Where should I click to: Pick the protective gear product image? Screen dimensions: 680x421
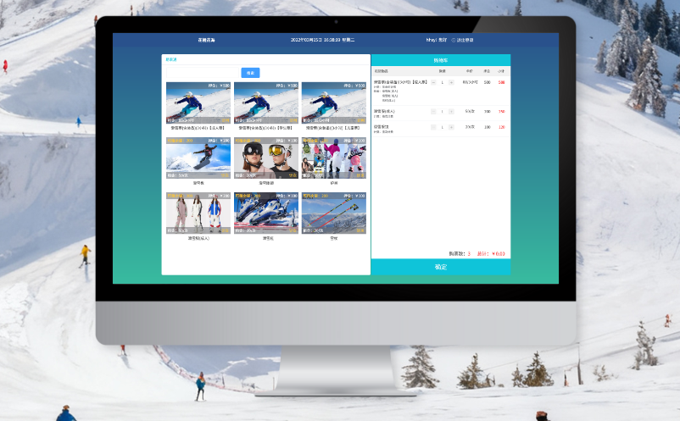coord(334,158)
